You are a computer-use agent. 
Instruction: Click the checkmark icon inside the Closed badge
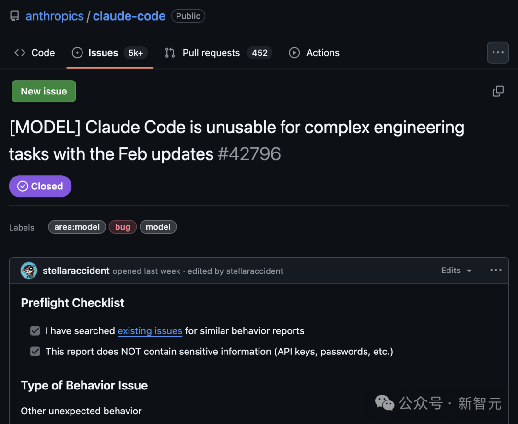click(x=23, y=186)
